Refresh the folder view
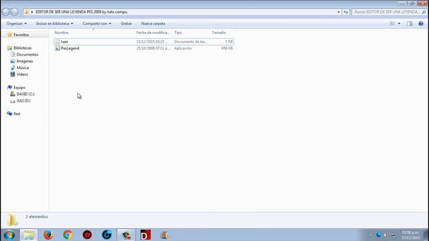 (x=346, y=12)
